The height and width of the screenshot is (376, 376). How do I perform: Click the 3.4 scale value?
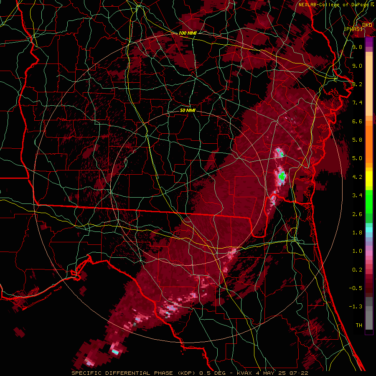click(357, 196)
